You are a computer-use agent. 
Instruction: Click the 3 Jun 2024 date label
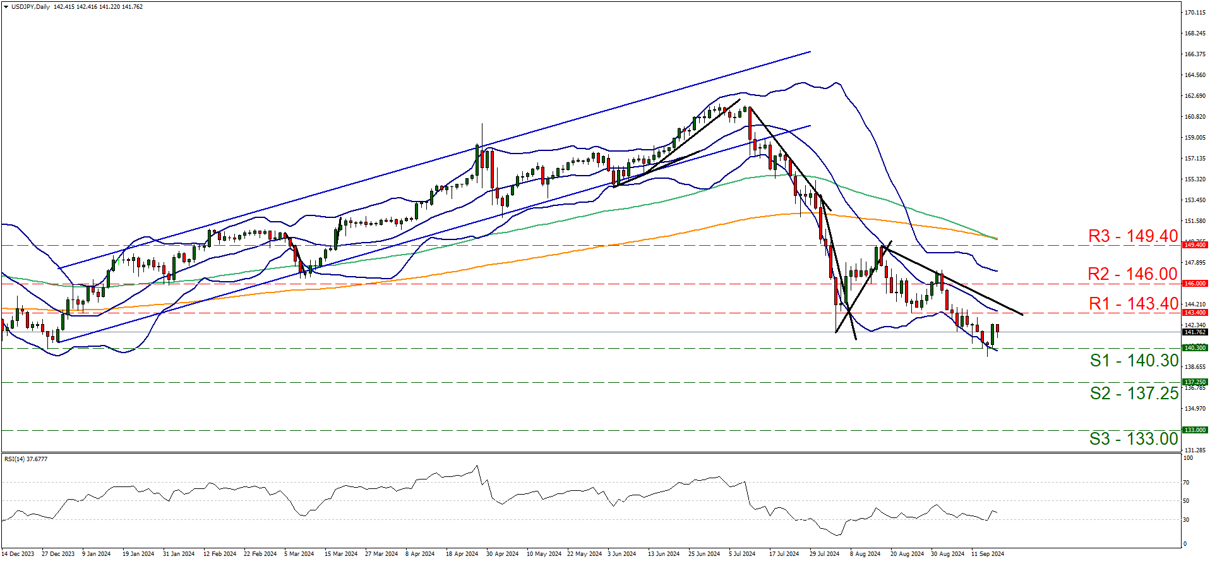622,554
